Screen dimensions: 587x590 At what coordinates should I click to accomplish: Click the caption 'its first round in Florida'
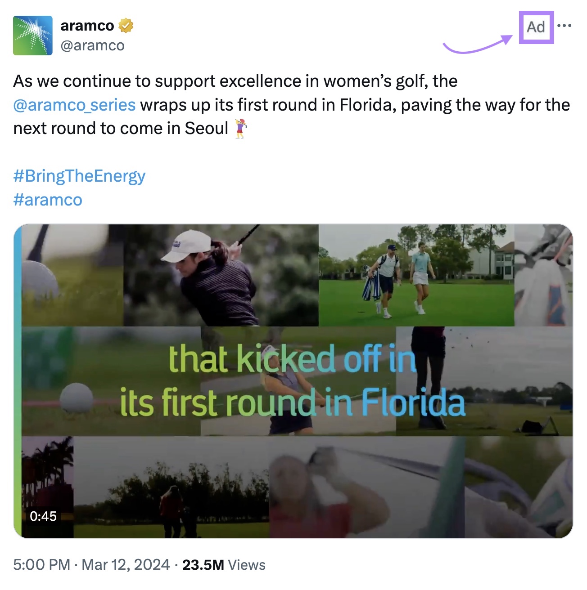tap(293, 402)
